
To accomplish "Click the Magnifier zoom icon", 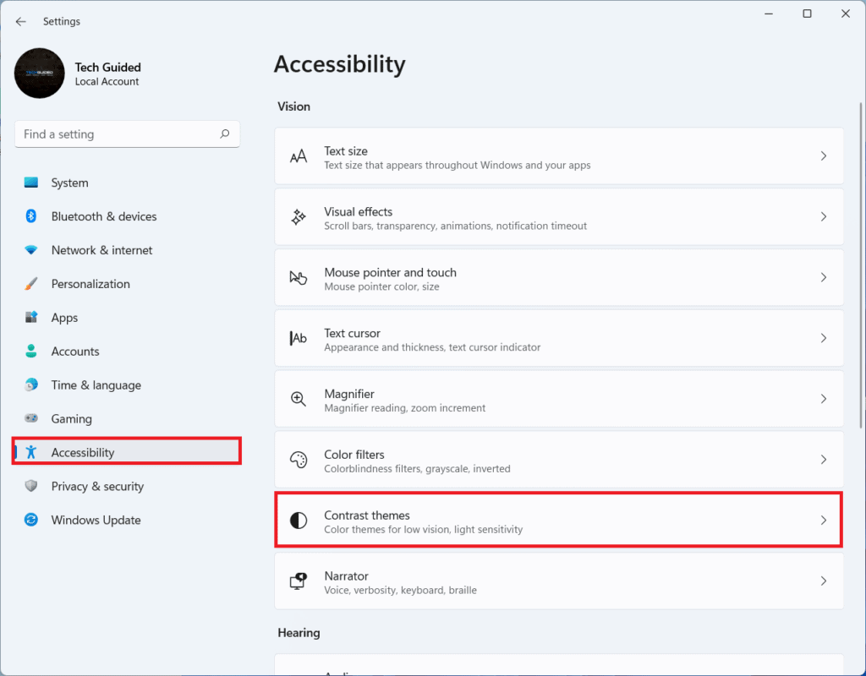I will (x=299, y=399).
